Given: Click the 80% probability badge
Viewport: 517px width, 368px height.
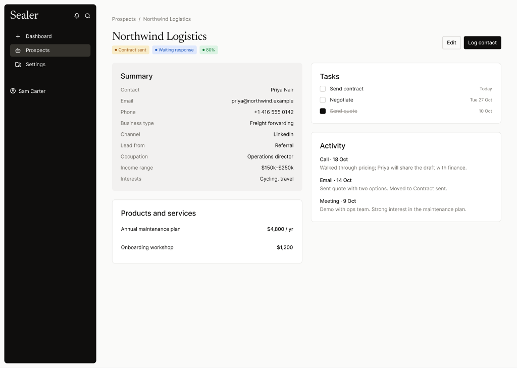Looking at the screenshot, I should click(x=209, y=50).
